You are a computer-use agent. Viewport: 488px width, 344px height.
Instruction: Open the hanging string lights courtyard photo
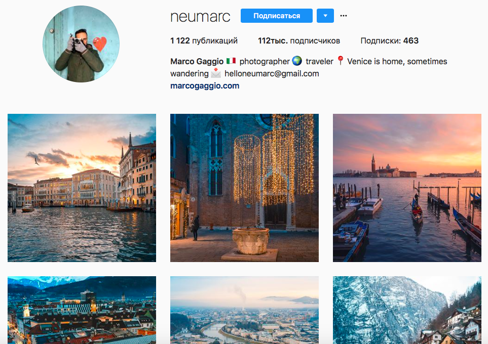tap(244, 188)
